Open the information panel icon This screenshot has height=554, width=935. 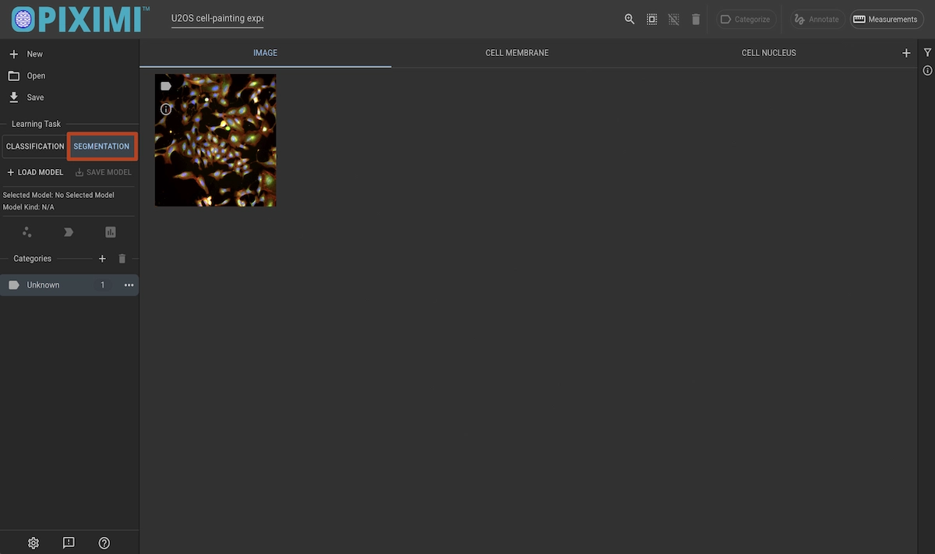927,71
